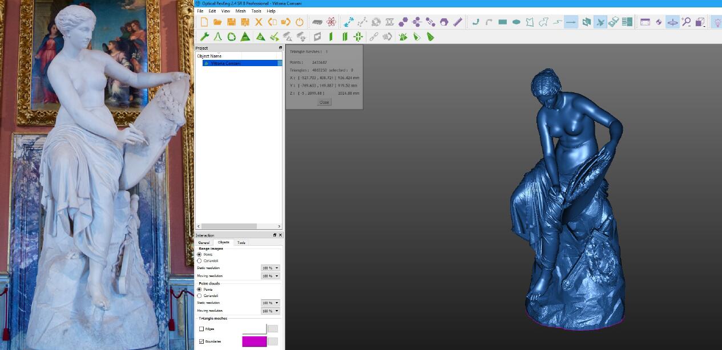Uncheck the Boundaries checkbox
Image resolution: width=722 pixels, height=350 pixels.
tap(201, 341)
